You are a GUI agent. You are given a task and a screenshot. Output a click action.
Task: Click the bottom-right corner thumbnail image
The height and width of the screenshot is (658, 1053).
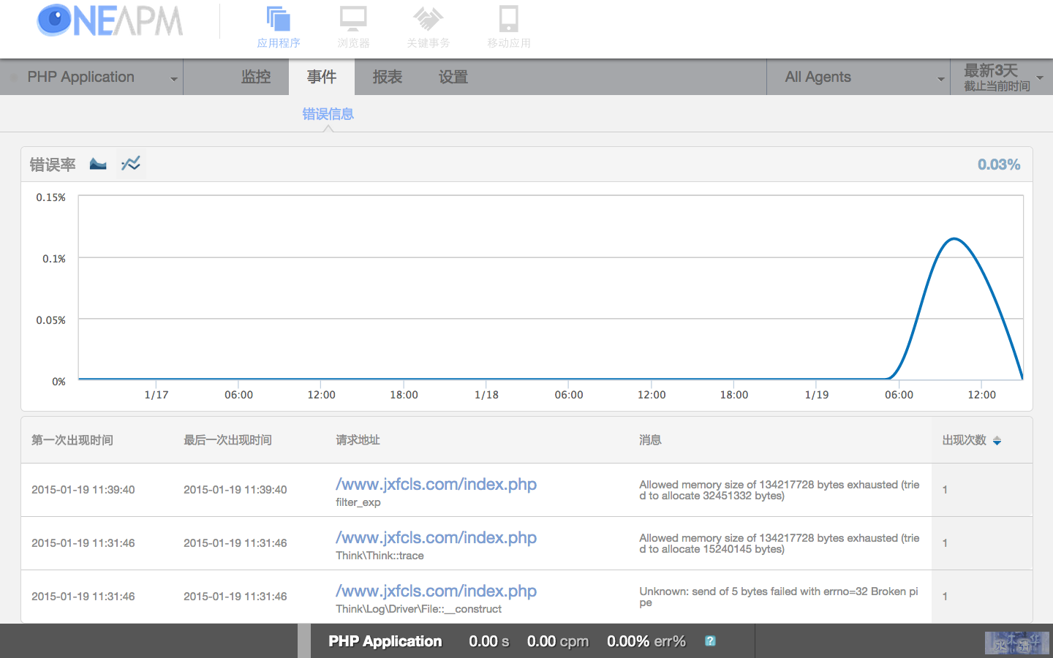click(1017, 643)
